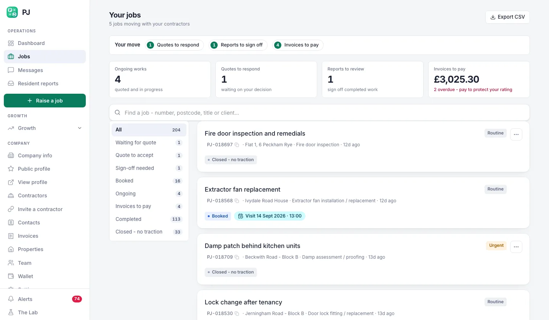This screenshot has height=320, width=549.
Task: Copy job number PJ-018530
Action: tap(237, 314)
